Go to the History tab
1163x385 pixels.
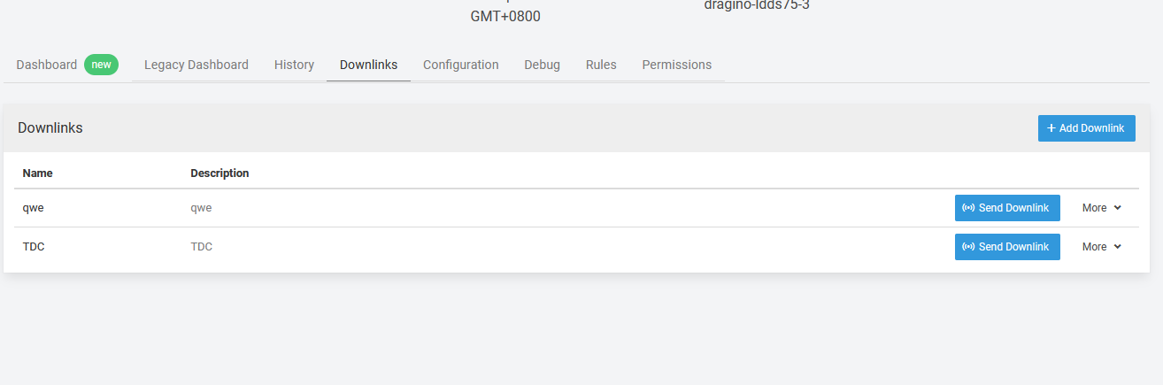click(294, 65)
